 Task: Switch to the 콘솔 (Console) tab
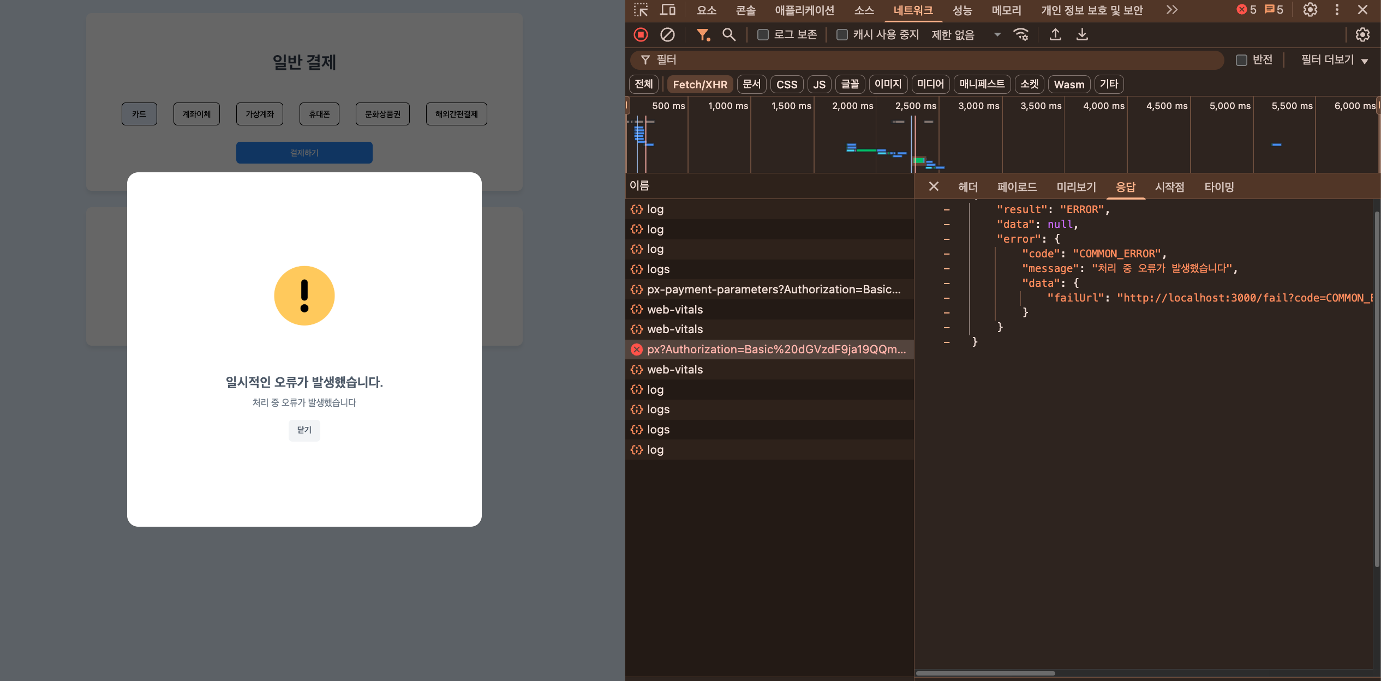point(746,10)
